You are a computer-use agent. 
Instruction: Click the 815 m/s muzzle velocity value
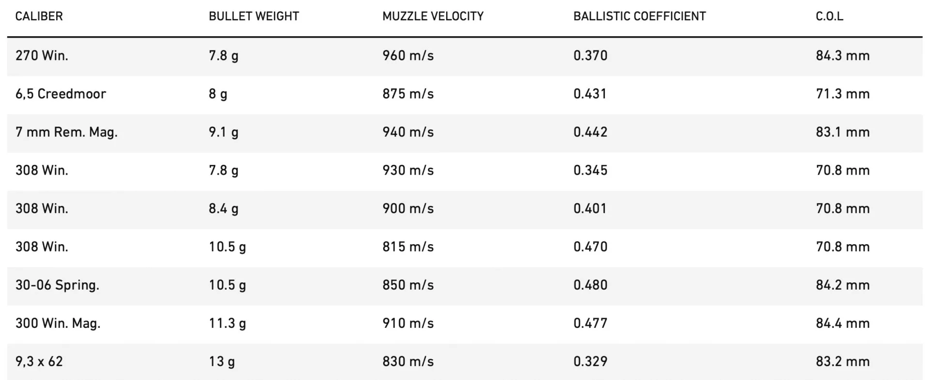coord(408,247)
